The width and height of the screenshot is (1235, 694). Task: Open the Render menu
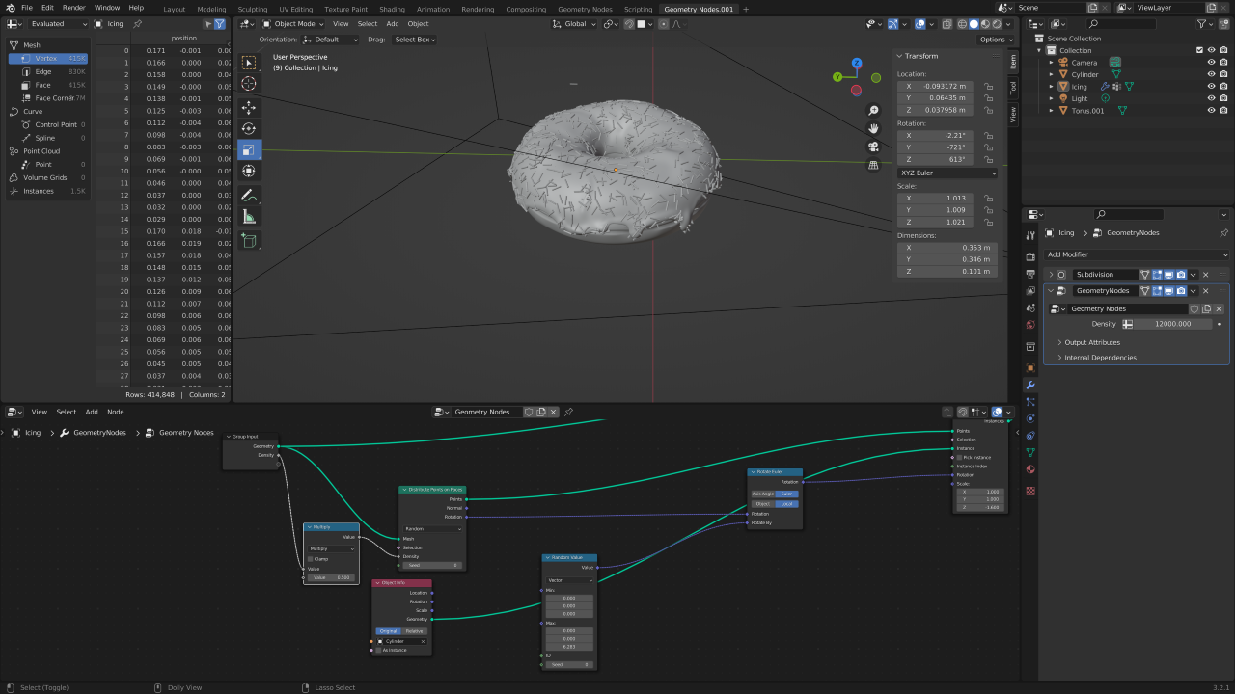(x=73, y=8)
